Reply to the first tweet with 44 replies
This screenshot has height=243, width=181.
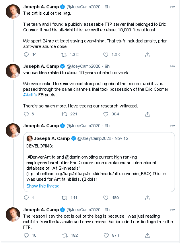coord(26,55)
